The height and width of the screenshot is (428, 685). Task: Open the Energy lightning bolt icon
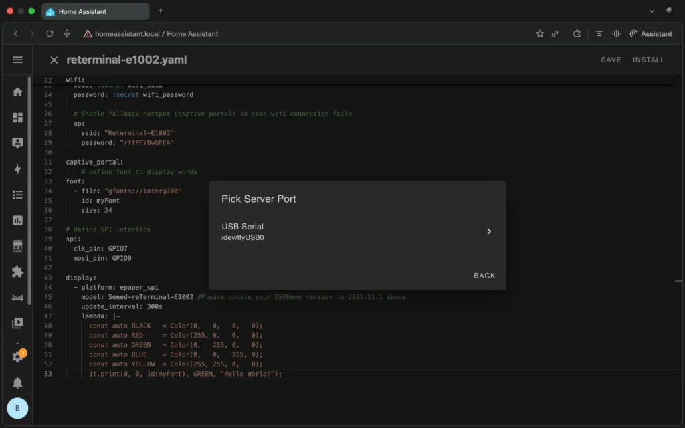pyautogui.click(x=17, y=169)
